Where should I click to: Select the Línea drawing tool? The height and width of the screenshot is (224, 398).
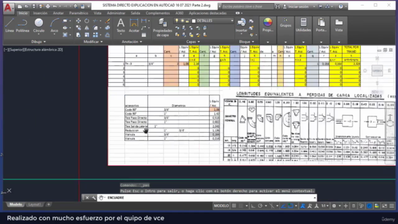click(x=9, y=26)
